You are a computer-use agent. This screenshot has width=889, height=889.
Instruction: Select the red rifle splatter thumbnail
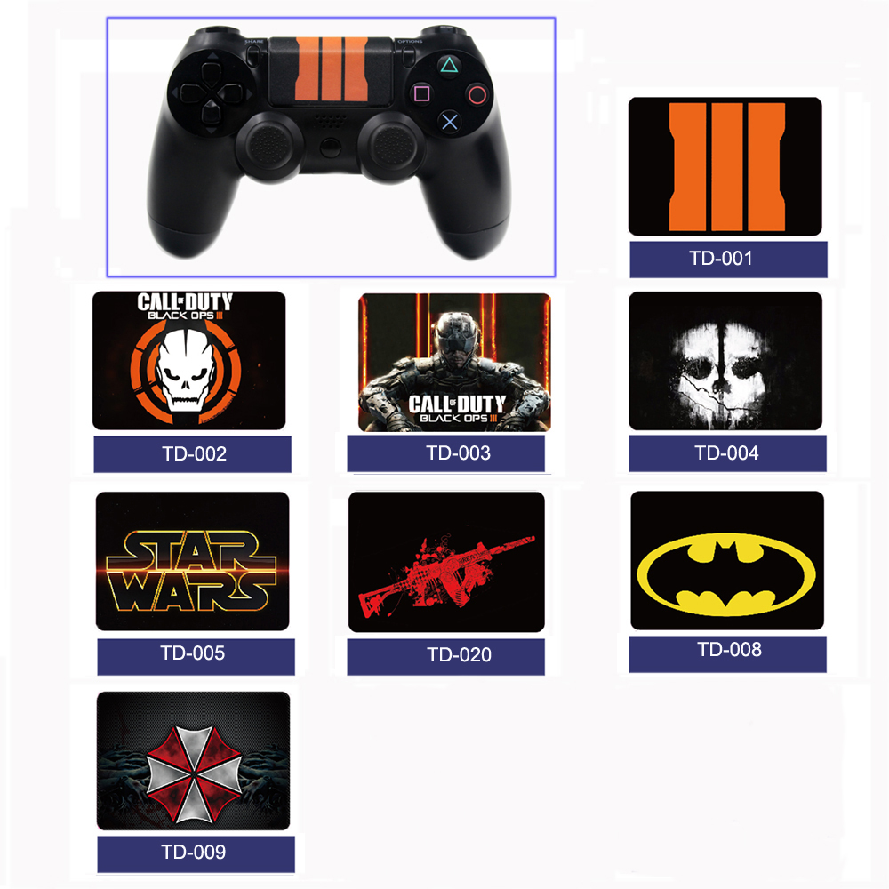coord(446,562)
